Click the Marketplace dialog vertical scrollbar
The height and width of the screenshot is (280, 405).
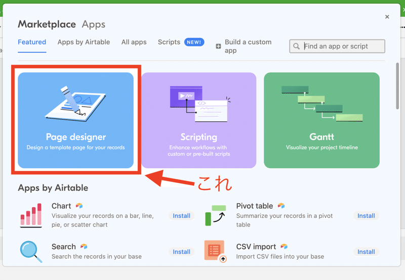pyautogui.click(x=397, y=86)
